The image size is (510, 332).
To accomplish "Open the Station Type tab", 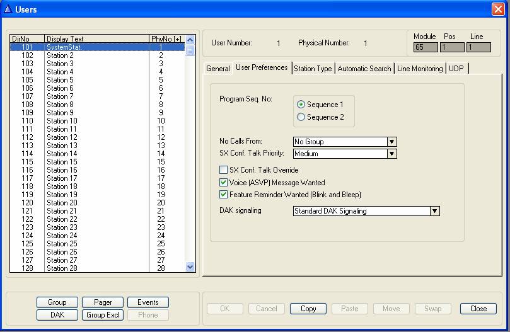I will [313, 69].
